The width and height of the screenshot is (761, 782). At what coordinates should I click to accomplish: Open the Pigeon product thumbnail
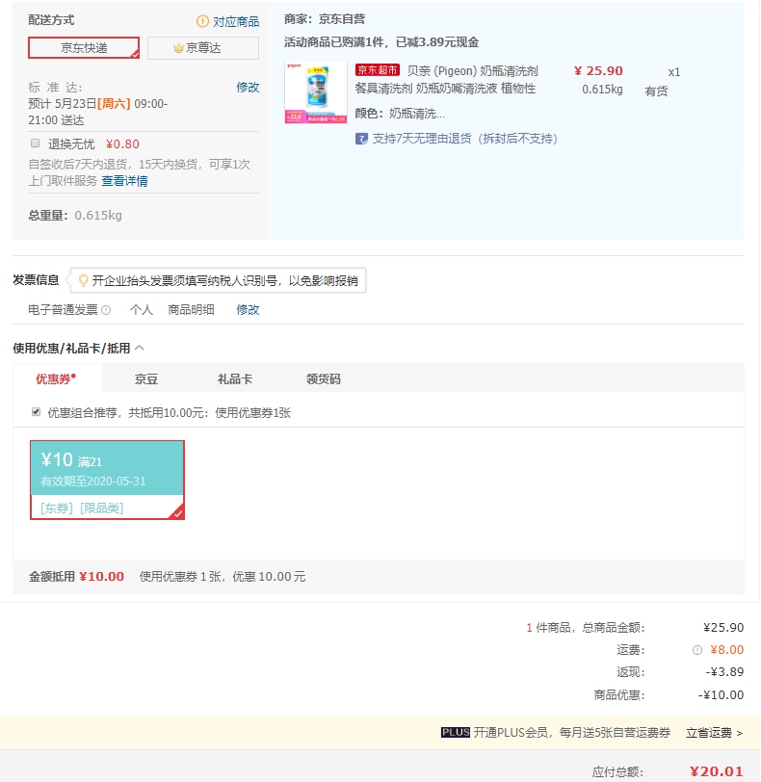point(316,92)
